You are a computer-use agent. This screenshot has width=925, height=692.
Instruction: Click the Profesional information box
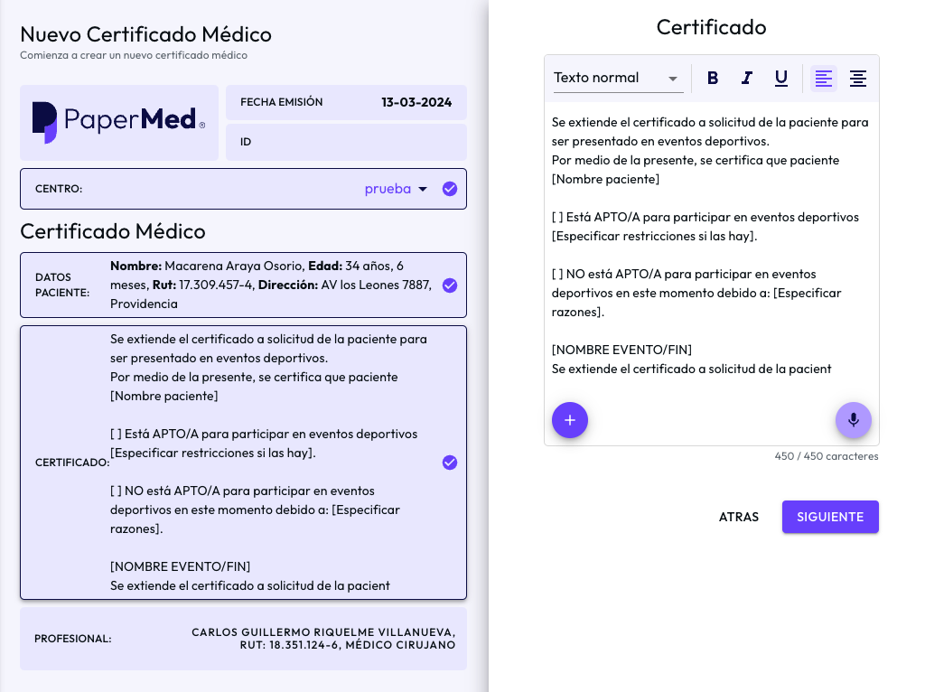[x=243, y=639]
